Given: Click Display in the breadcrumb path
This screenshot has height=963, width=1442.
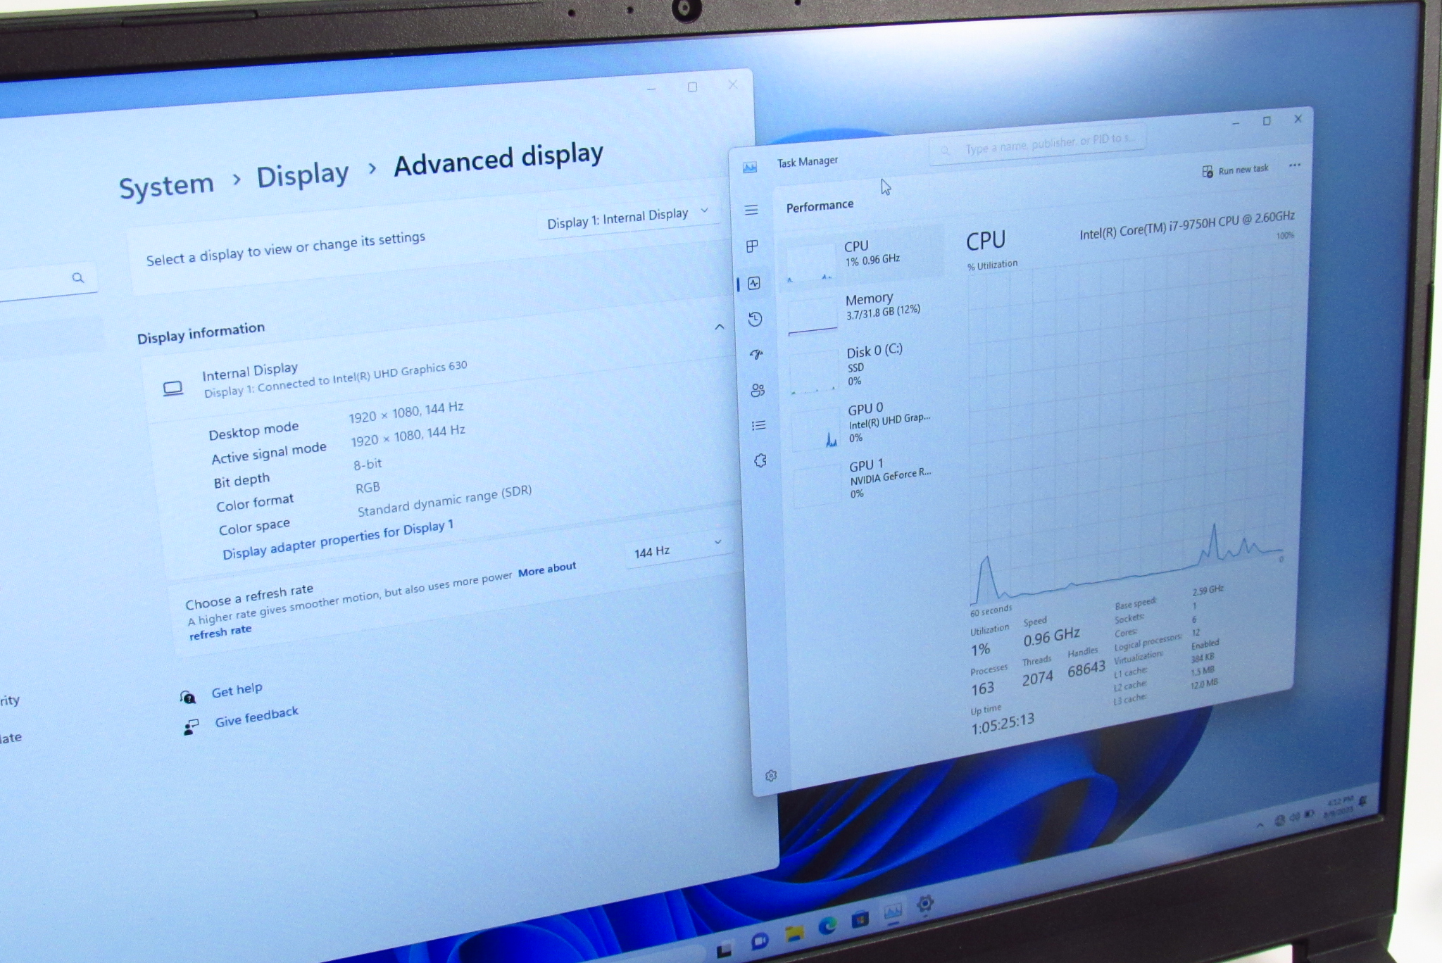Looking at the screenshot, I should (302, 176).
